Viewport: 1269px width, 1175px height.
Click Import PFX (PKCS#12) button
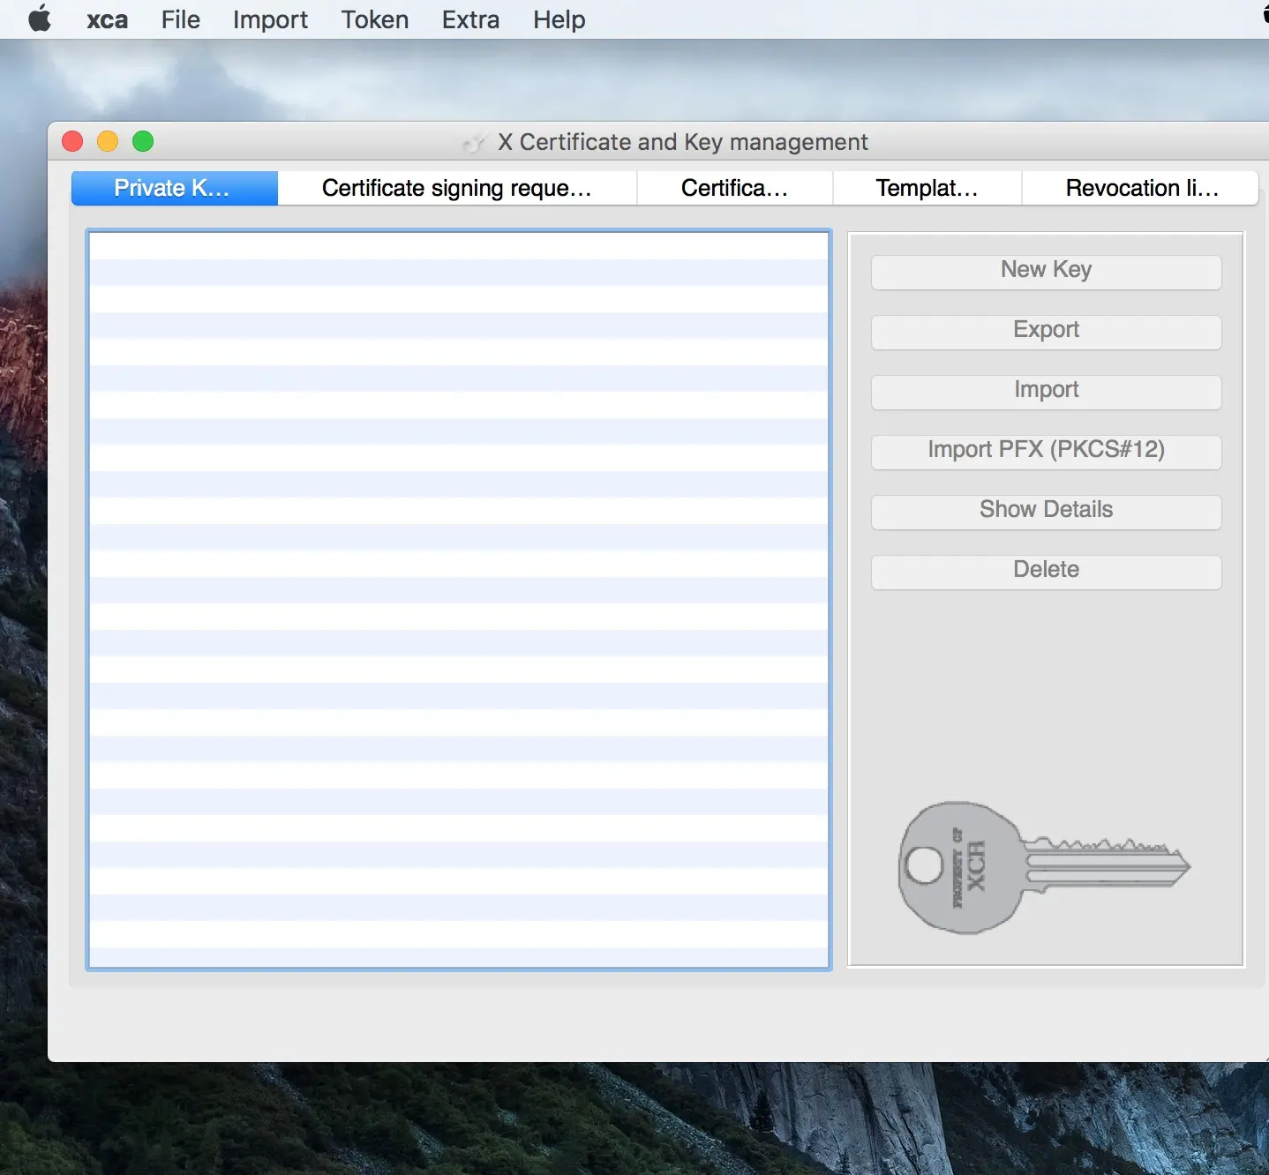[x=1047, y=451]
